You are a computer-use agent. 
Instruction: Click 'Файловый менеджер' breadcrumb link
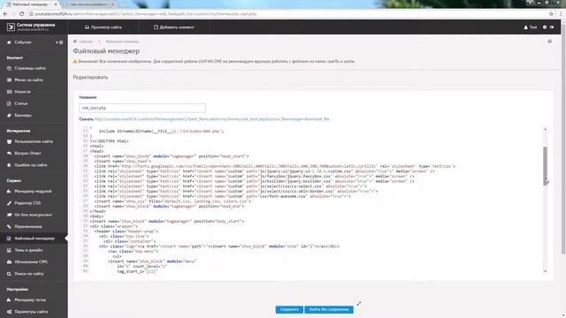[x=122, y=42]
